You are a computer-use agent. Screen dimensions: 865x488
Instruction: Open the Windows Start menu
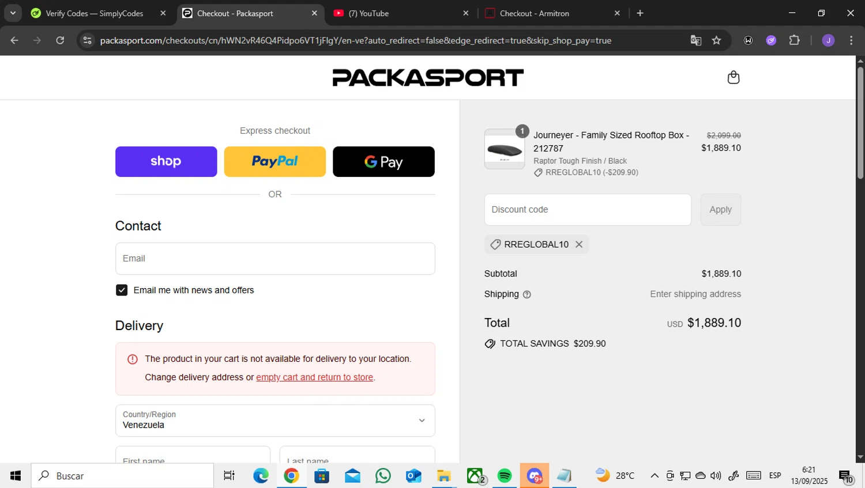16,476
